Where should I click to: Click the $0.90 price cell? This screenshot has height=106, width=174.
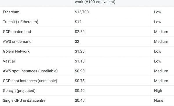click(80, 71)
